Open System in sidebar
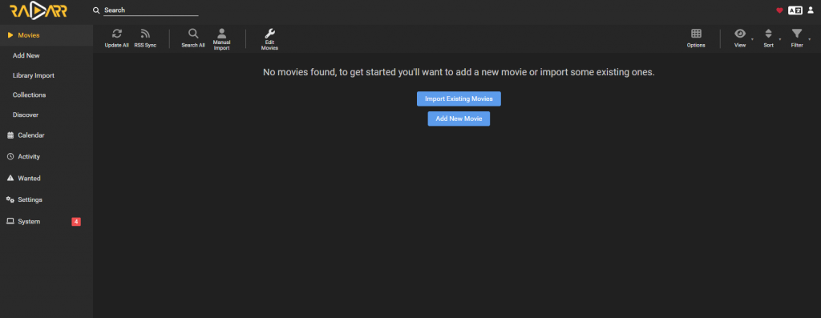This screenshot has height=318, width=821. [x=47, y=221]
